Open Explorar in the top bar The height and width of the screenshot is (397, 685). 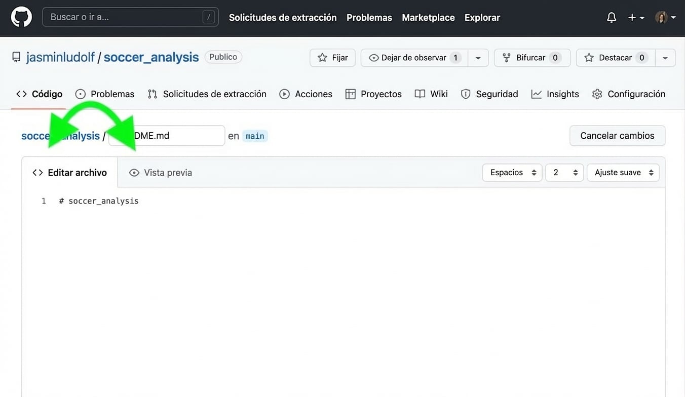click(482, 18)
